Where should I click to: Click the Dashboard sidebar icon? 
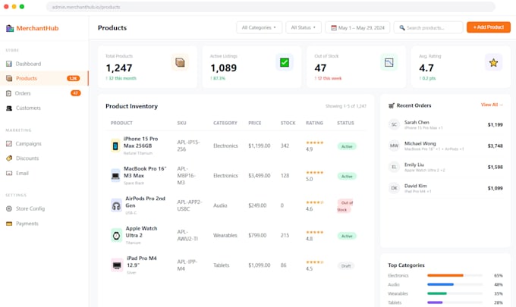(9, 64)
